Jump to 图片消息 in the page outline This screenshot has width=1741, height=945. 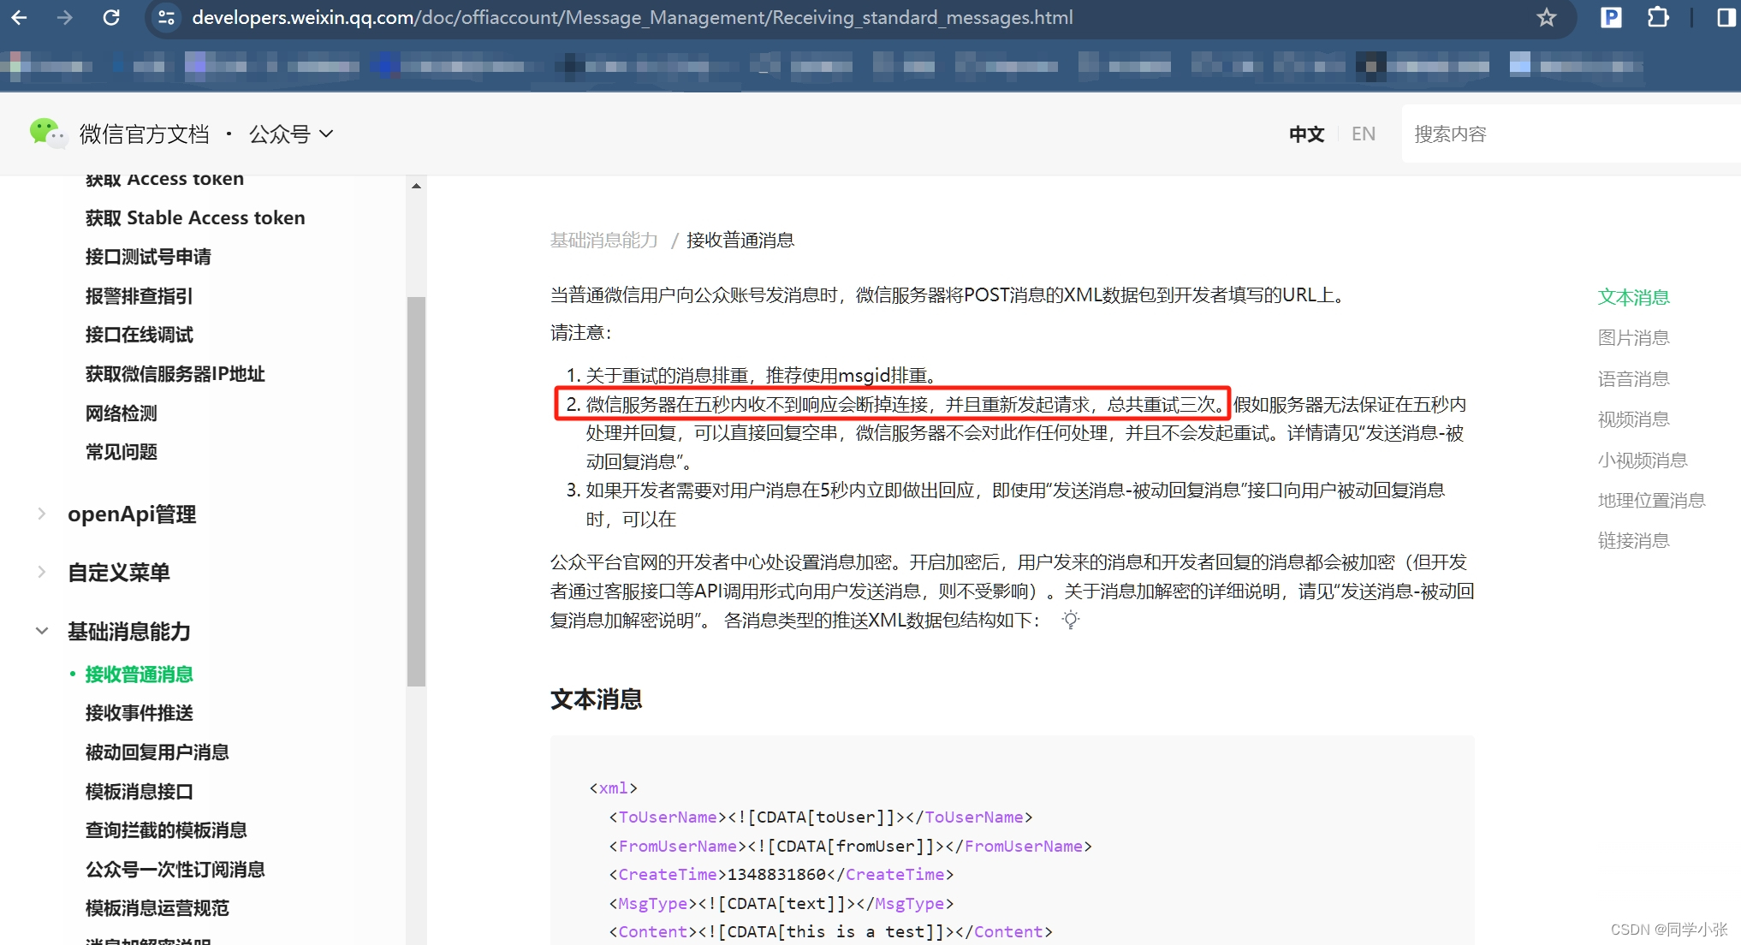pyautogui.click(x=1633, y=337)
